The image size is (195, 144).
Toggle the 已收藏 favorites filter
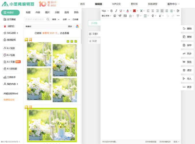75,19
